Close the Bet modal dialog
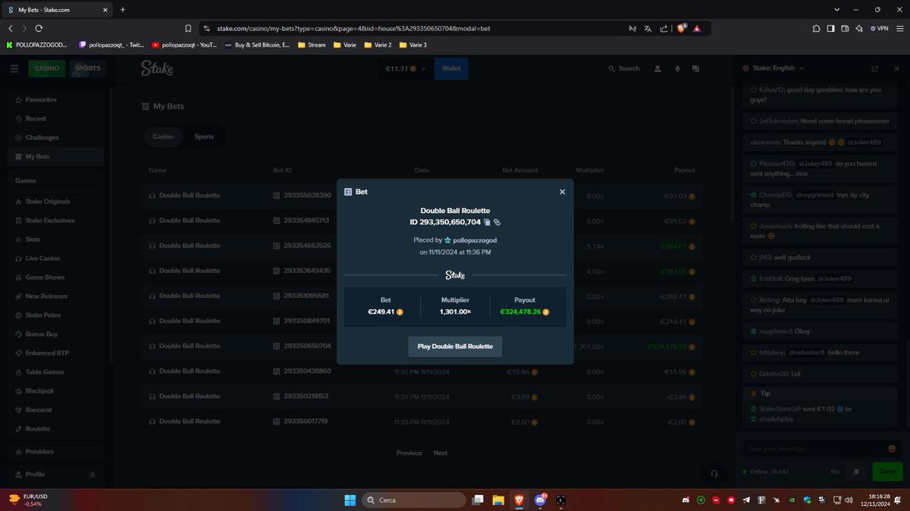Image resolution: width=910 pixels, height=511 pixels. tap(562, 192)
